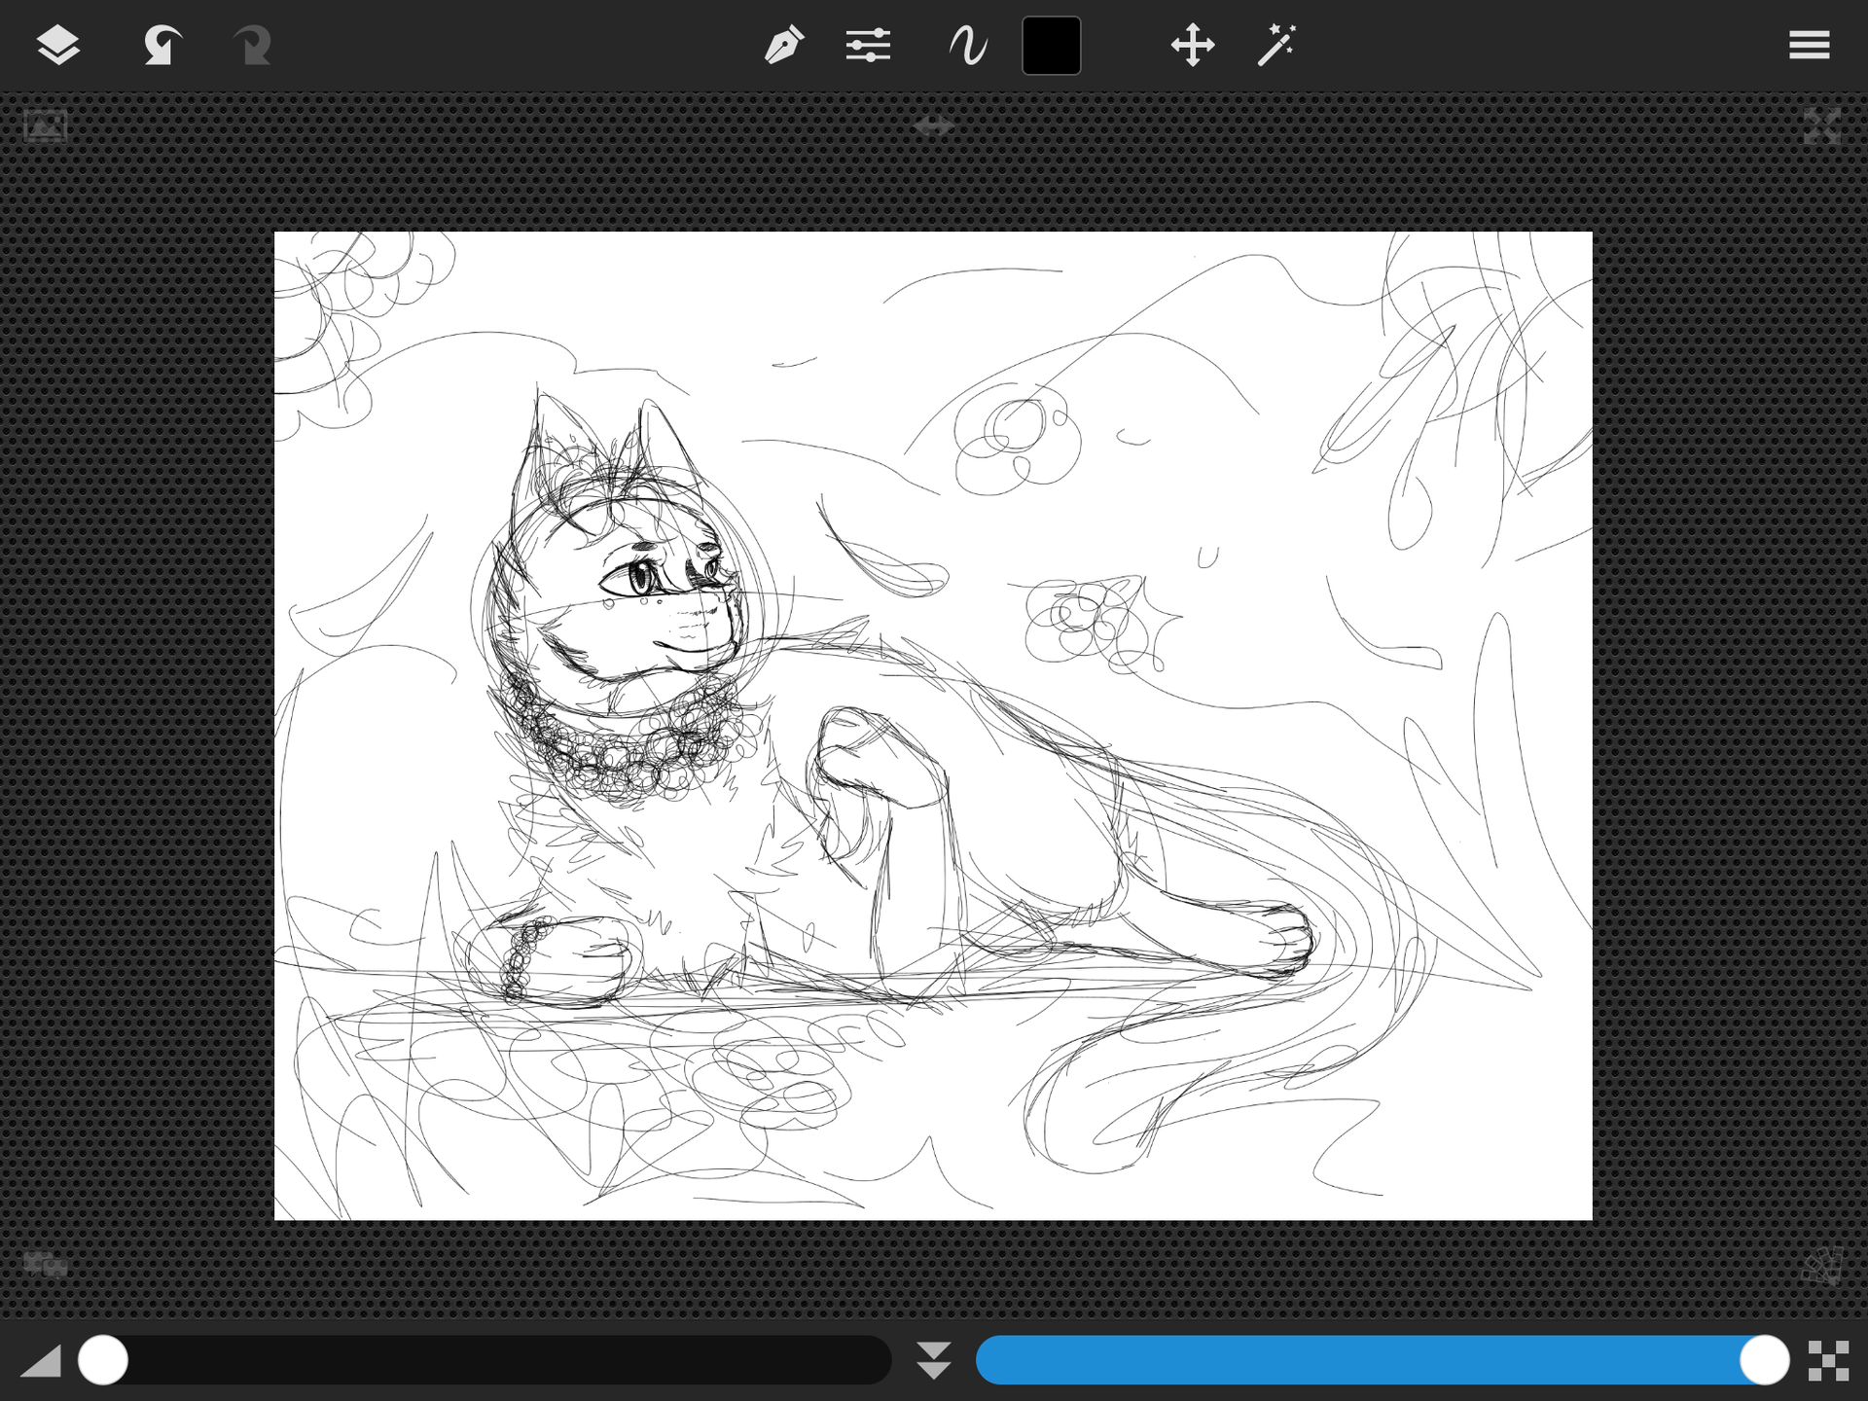Viewport: 1868px width, 1401px height.
Task: Collapse the bottom slider bar with double chevron
Action: (x=934, y=1360)
